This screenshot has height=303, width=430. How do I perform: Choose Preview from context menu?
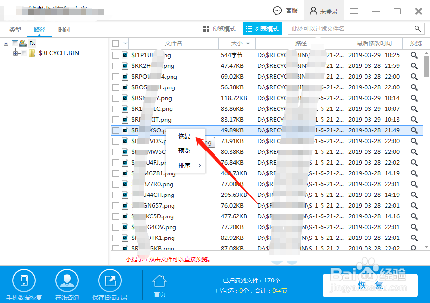pyautogui.click(x=184, y=151)
